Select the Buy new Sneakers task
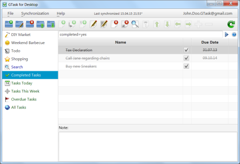Image resolution: width=240 pixels, height=164 pixels. click(81, 66)
